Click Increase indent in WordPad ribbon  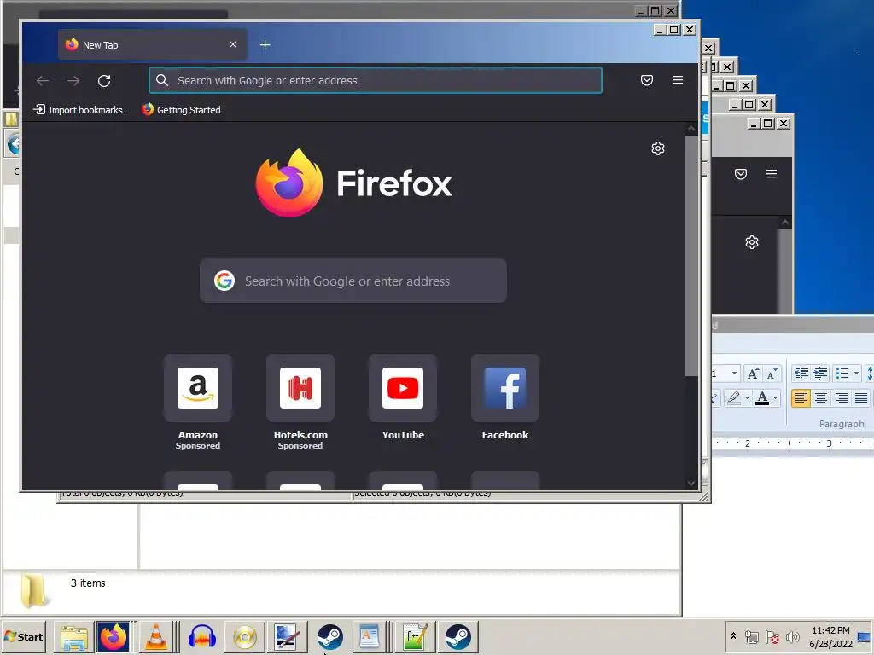click(x=820, y=374)
